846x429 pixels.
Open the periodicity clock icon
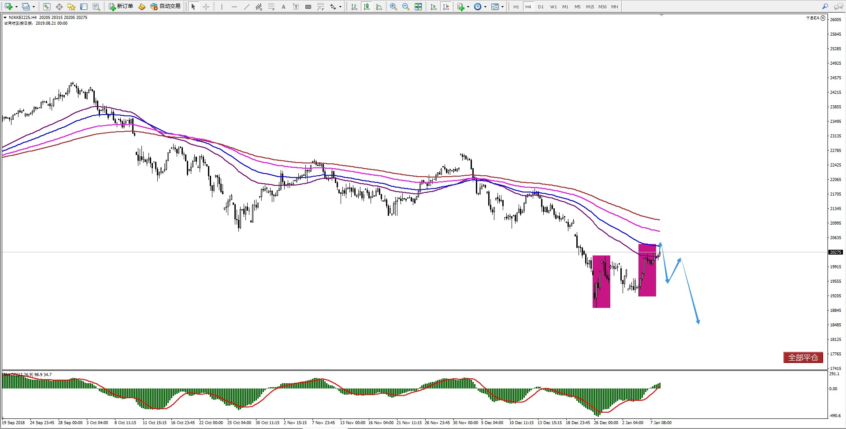(x=478, y=7)
